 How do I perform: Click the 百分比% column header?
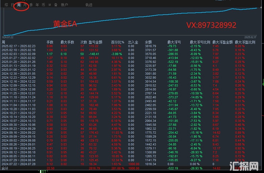click(118, 42)
